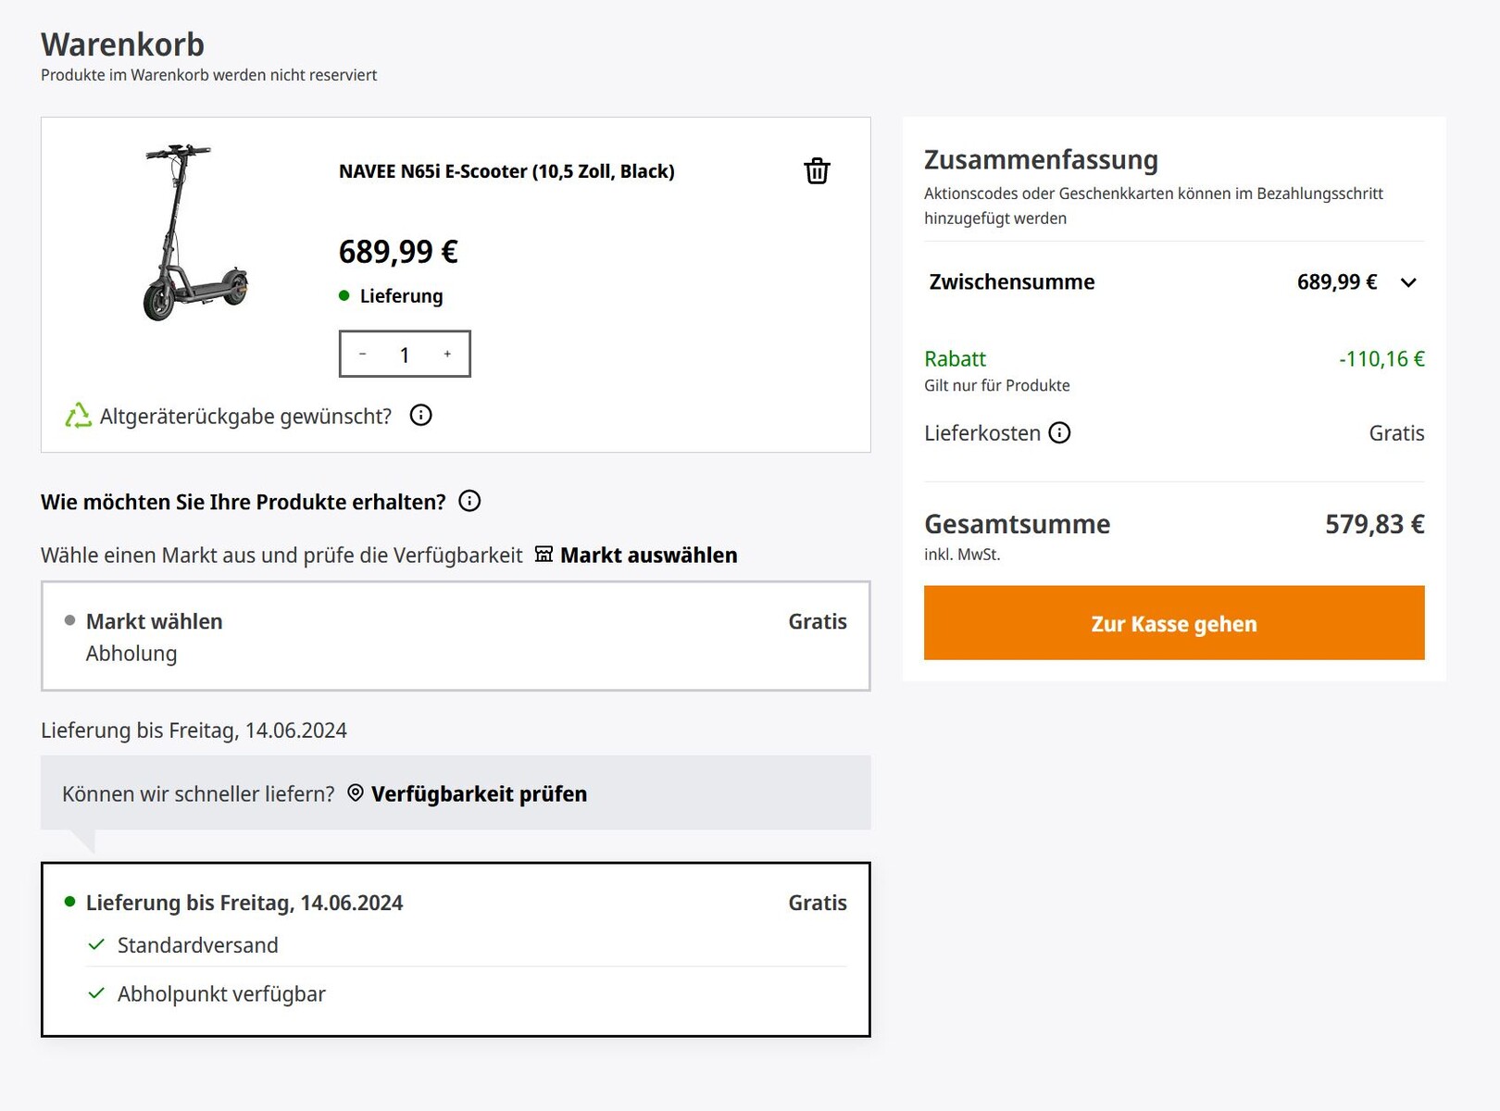Select the Markt wählen Abholung option
This screenshot has width=1500, height=1111.
(x=455, y=636)
